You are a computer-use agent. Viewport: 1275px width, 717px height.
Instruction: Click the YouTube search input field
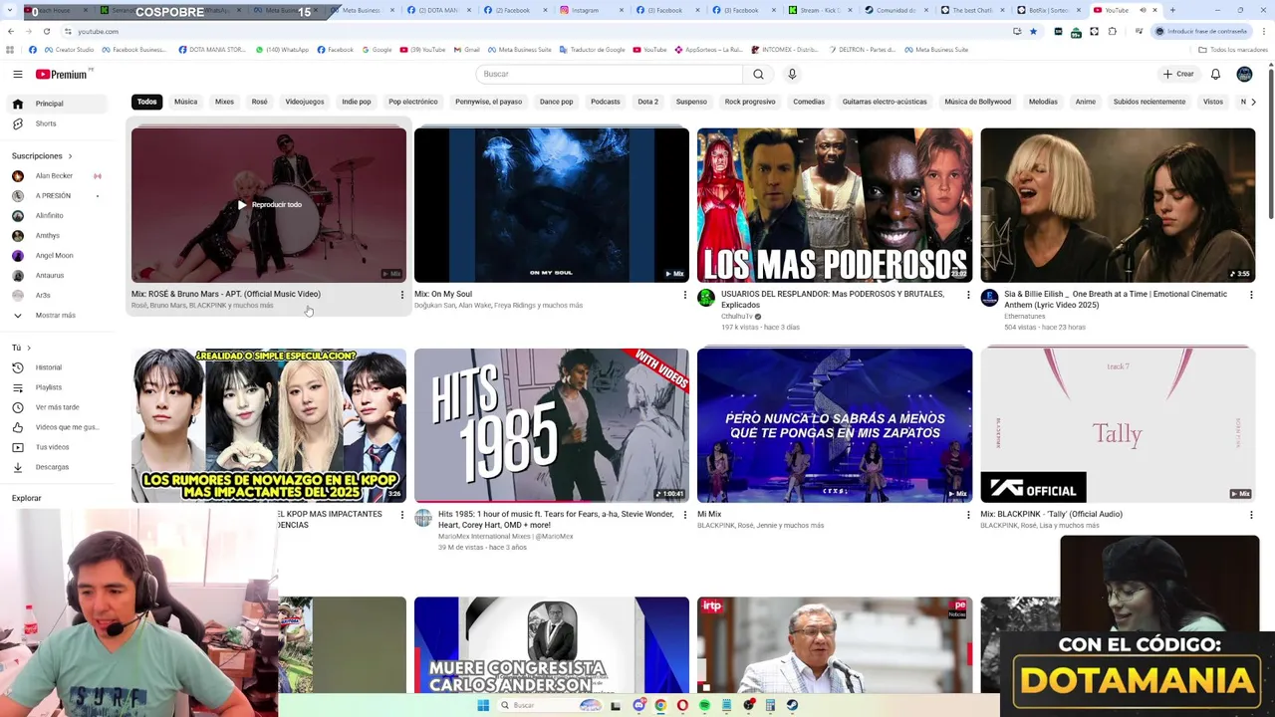610,74
